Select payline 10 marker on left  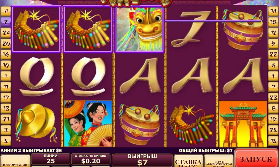6,65
